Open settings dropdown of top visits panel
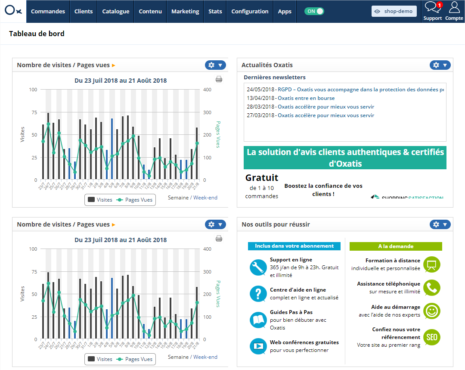 click(x=215, y=65)
